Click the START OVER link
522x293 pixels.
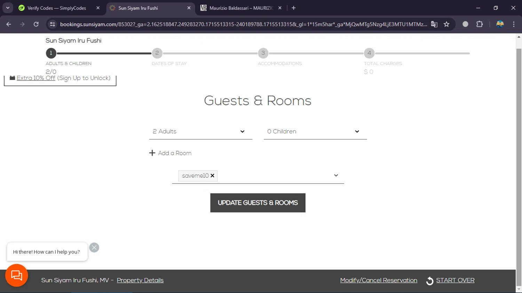(455, 280)
